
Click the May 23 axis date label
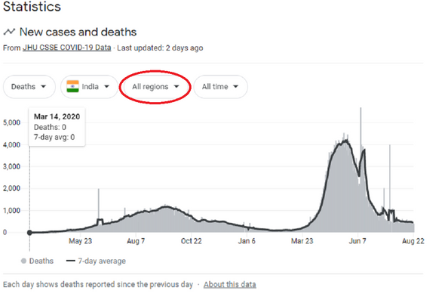pyautogui.click(x=80, y=241)
